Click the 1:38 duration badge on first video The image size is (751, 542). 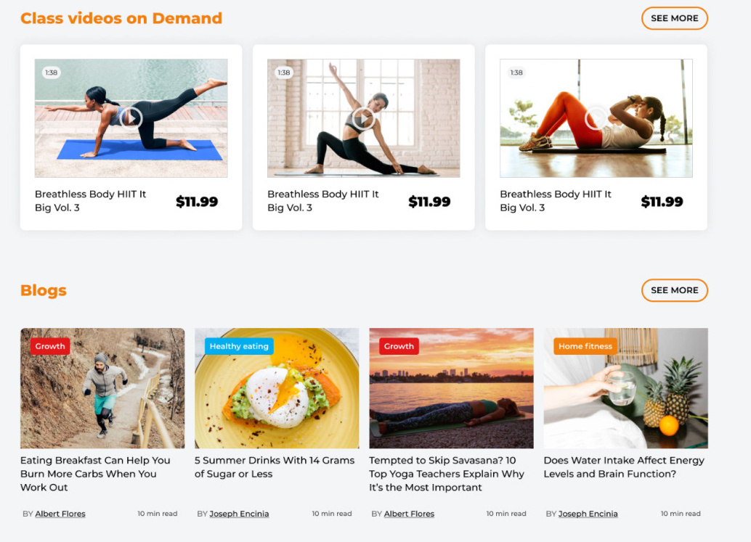[x=51, y=73]
